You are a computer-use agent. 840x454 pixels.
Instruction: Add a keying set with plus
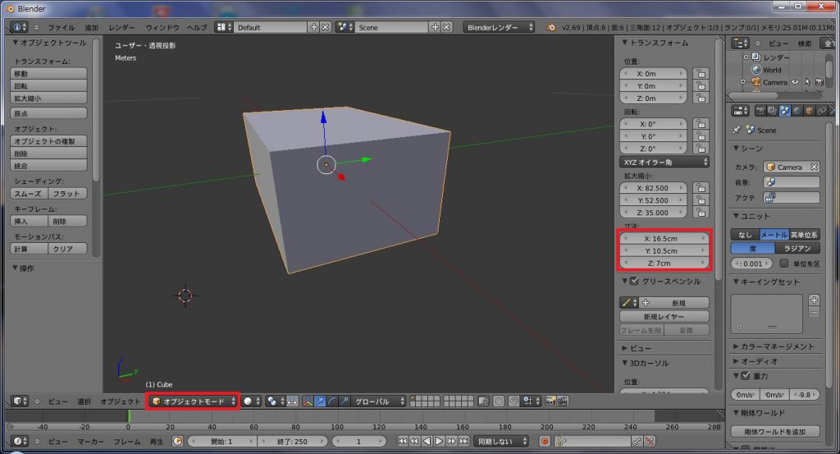coord(814,300)
